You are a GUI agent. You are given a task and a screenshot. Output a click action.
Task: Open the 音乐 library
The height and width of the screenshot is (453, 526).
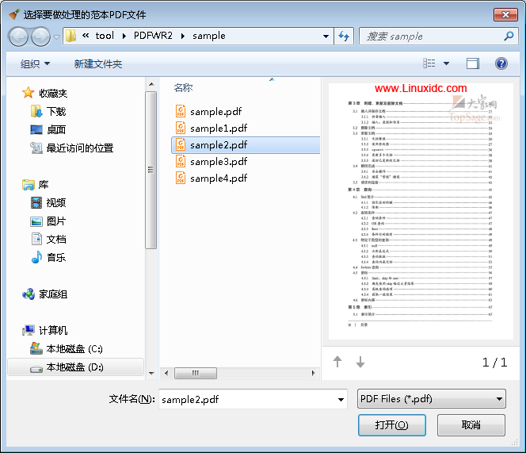click(56, 257)
